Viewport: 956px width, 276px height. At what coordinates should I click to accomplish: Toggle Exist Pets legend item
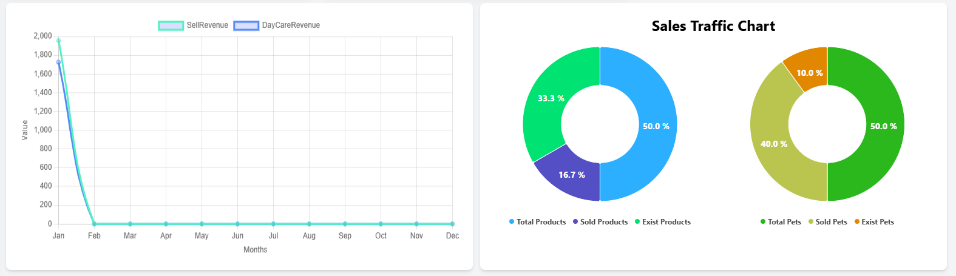point(874,222)
